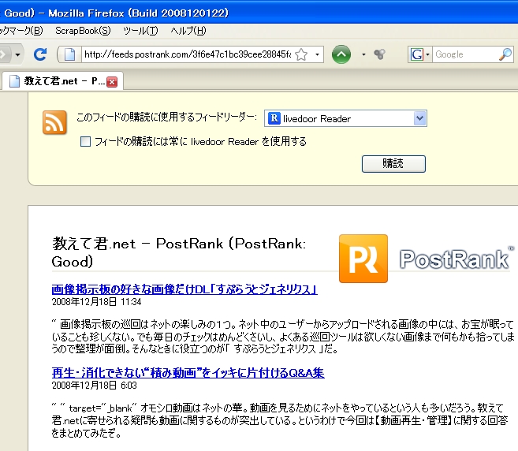Open address bar history dropdown arrow
Viewport: 518px width, 451px height.
(317, 54)
